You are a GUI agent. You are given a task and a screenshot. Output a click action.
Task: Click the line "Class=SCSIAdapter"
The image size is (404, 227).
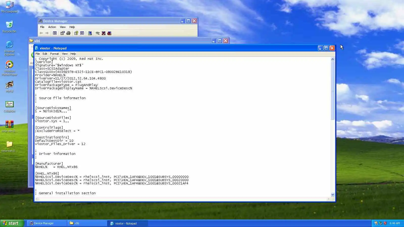pyautogui.click(x=52, y=69)
